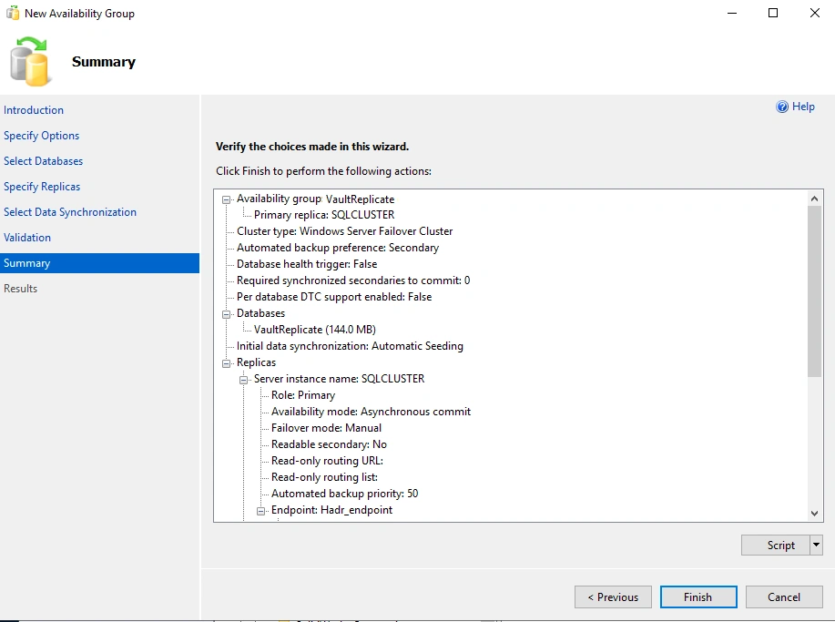The height and width of the screenshot is (622, 835).
Task: Collapse the Databases tree node
Action: pyautogui.click(x=227, y=313)
